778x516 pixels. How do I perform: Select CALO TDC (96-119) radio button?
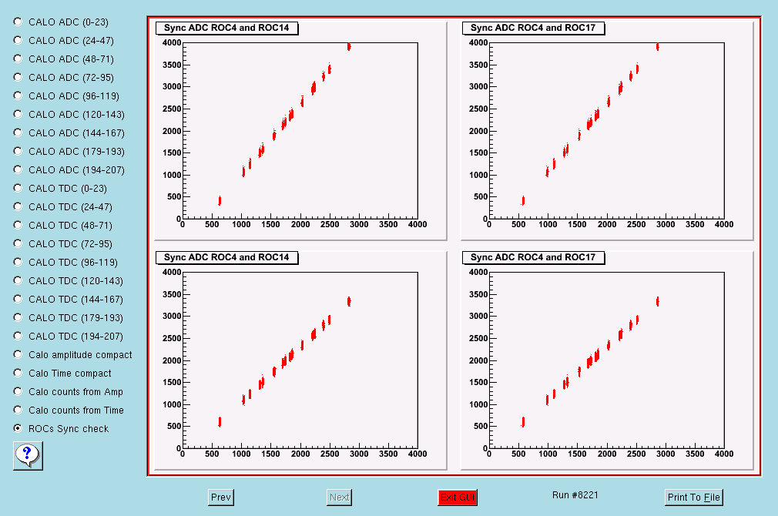point(18,262)
